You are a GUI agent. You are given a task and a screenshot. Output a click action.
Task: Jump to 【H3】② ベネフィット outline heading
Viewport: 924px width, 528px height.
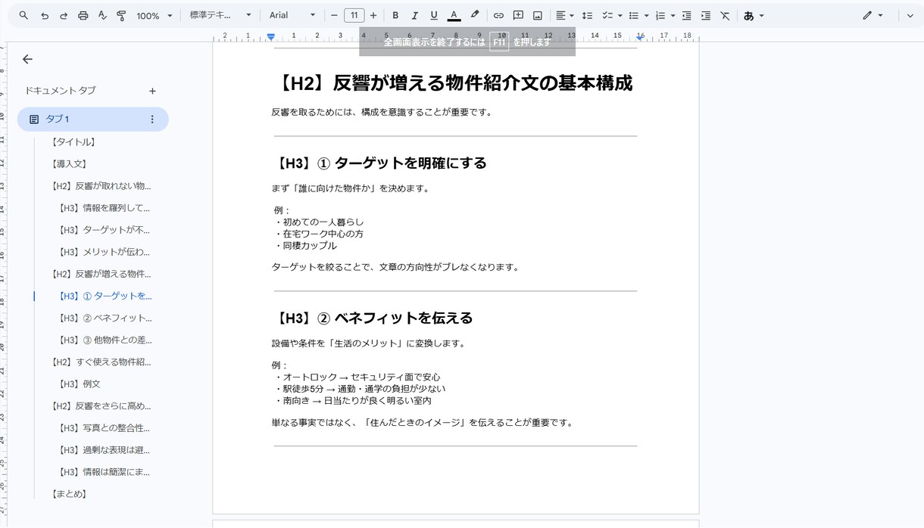pos(105,318)
